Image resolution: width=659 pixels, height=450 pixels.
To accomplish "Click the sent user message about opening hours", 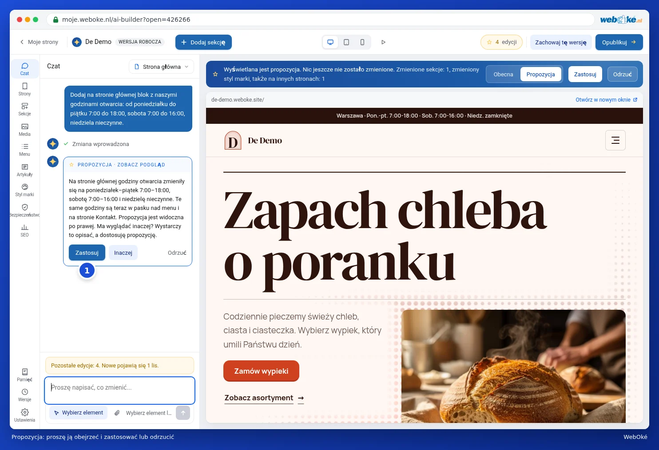I will [x=128, y=109].
